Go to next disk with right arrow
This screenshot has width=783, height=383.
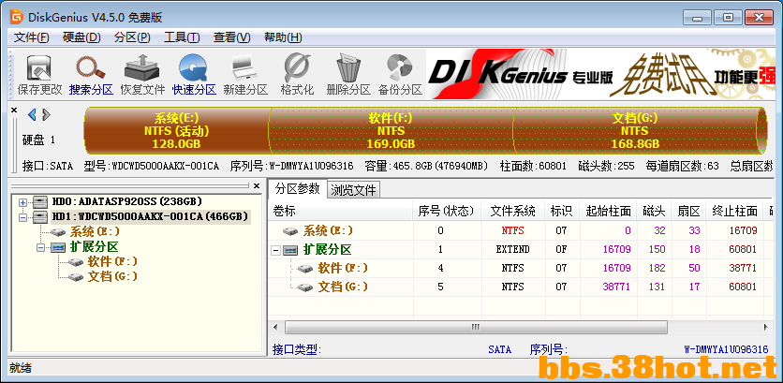47,115
